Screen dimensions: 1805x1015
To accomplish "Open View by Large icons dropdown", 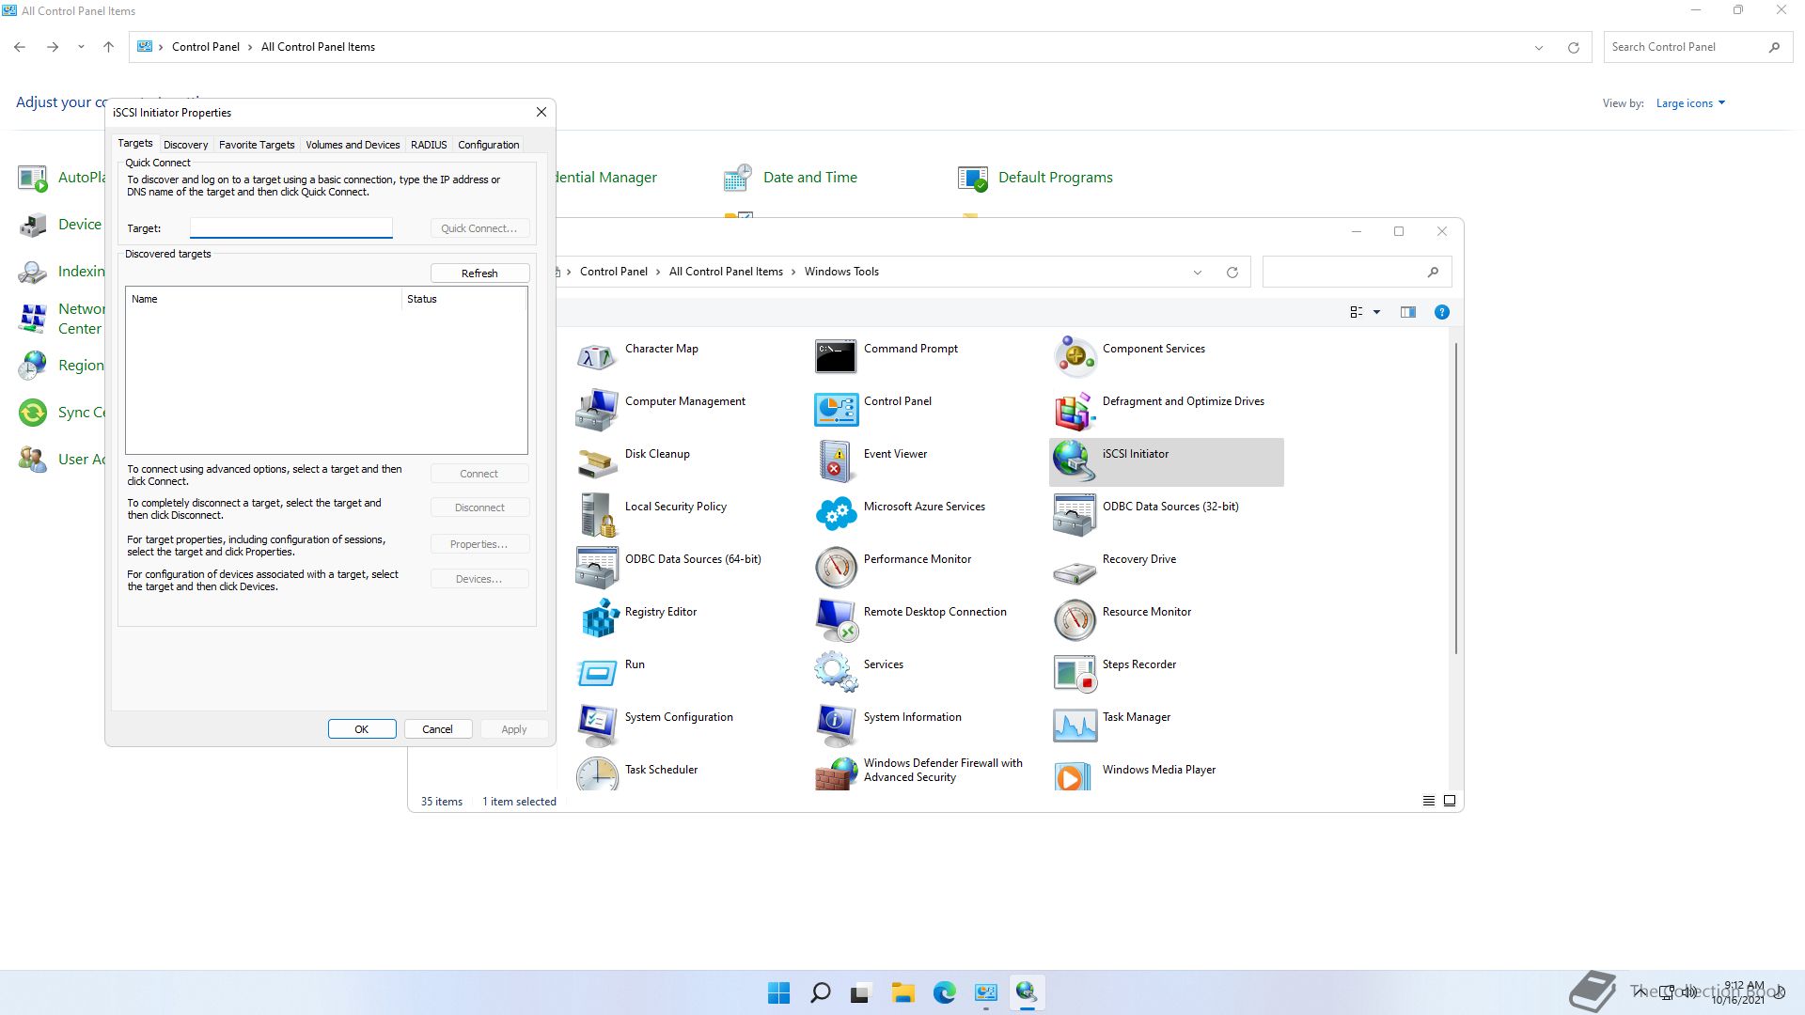I will pyautogui.click(x=1690, y=103).
